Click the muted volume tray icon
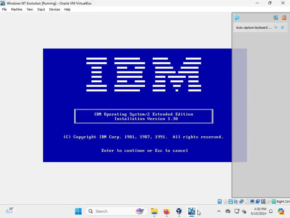290x218 pixels. point(244,211)
